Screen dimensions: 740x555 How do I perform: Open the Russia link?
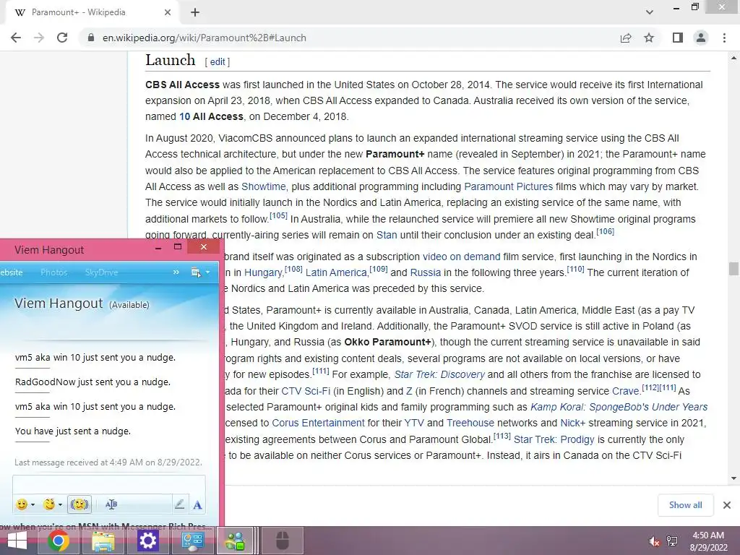[425, 272]
